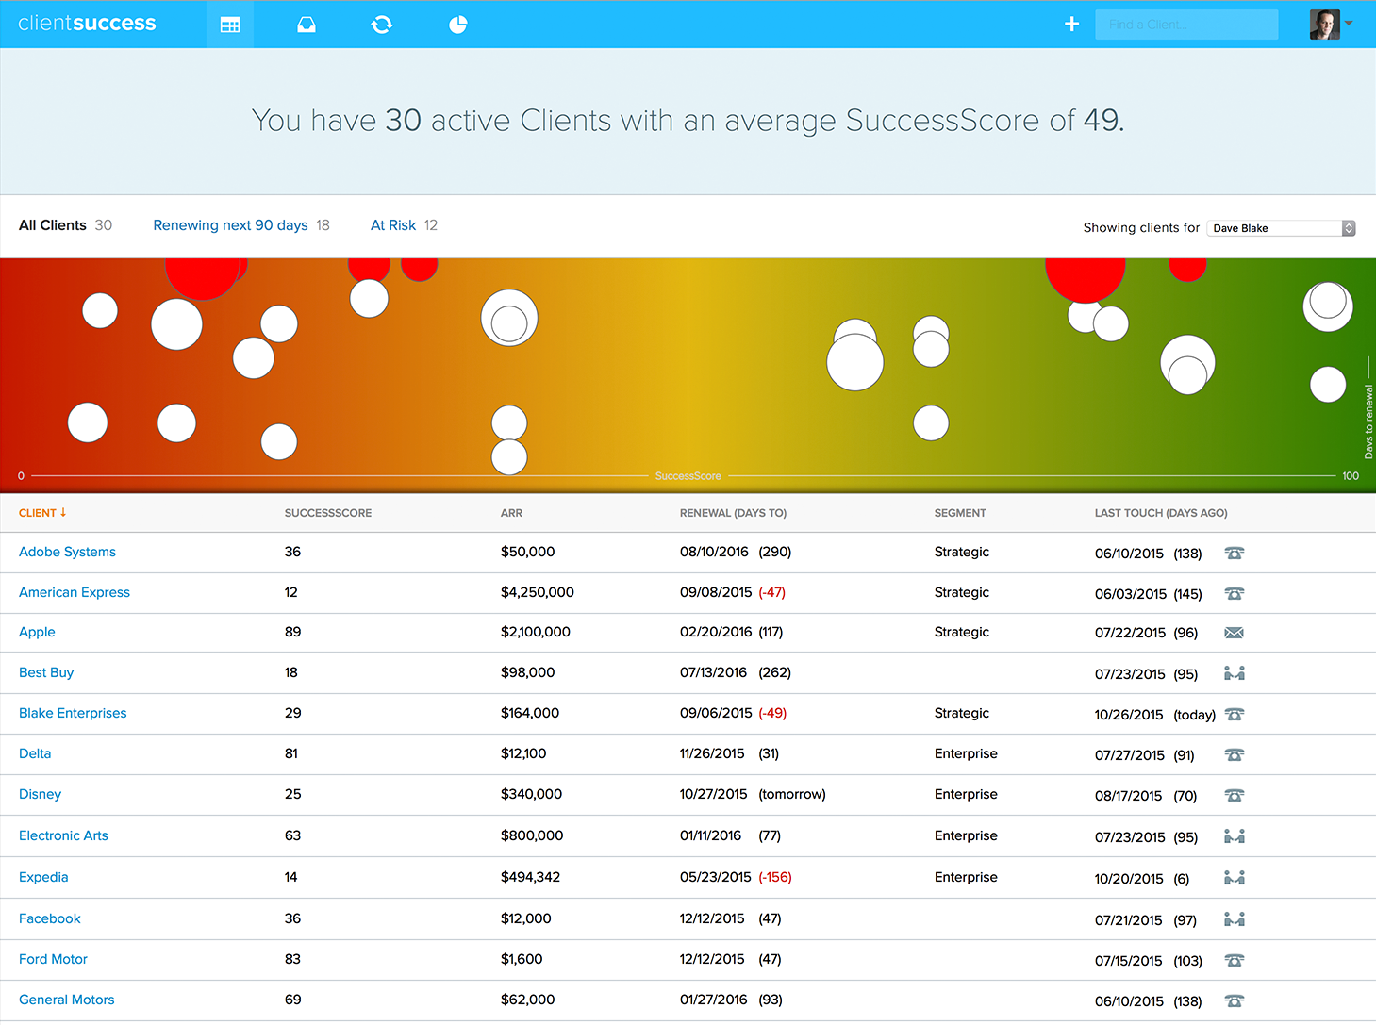Switch to Renewing next 90 days tab
This screenshot has width=1376, height=1025.
(x=241, y=225)
